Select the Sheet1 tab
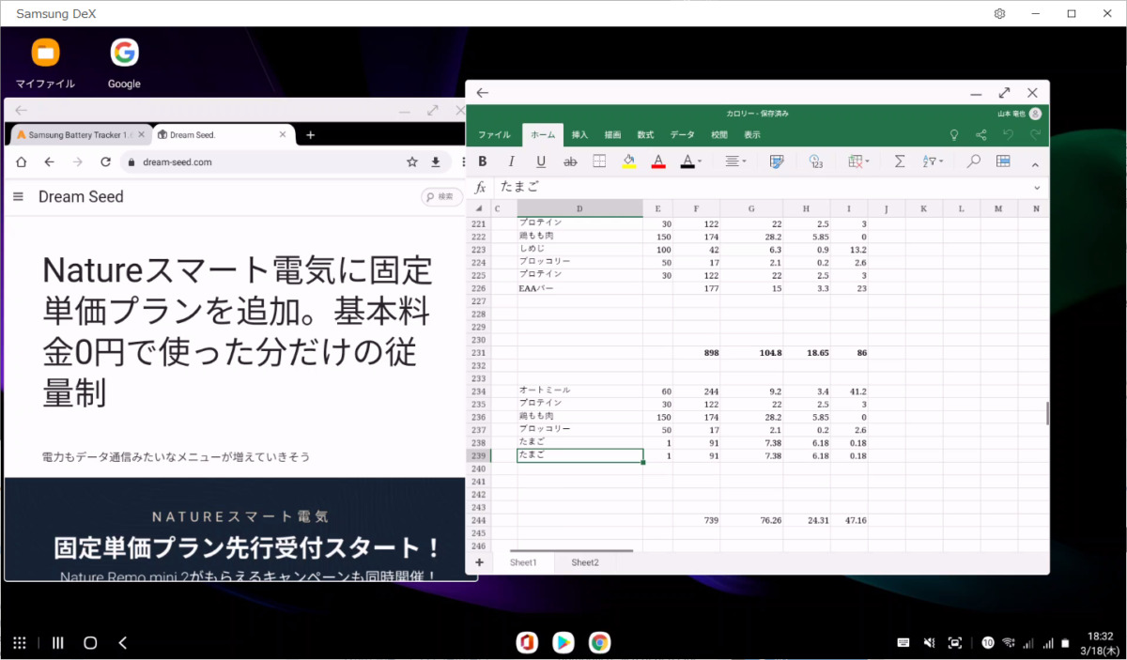1127x660 pixels. tap(523, 562)
